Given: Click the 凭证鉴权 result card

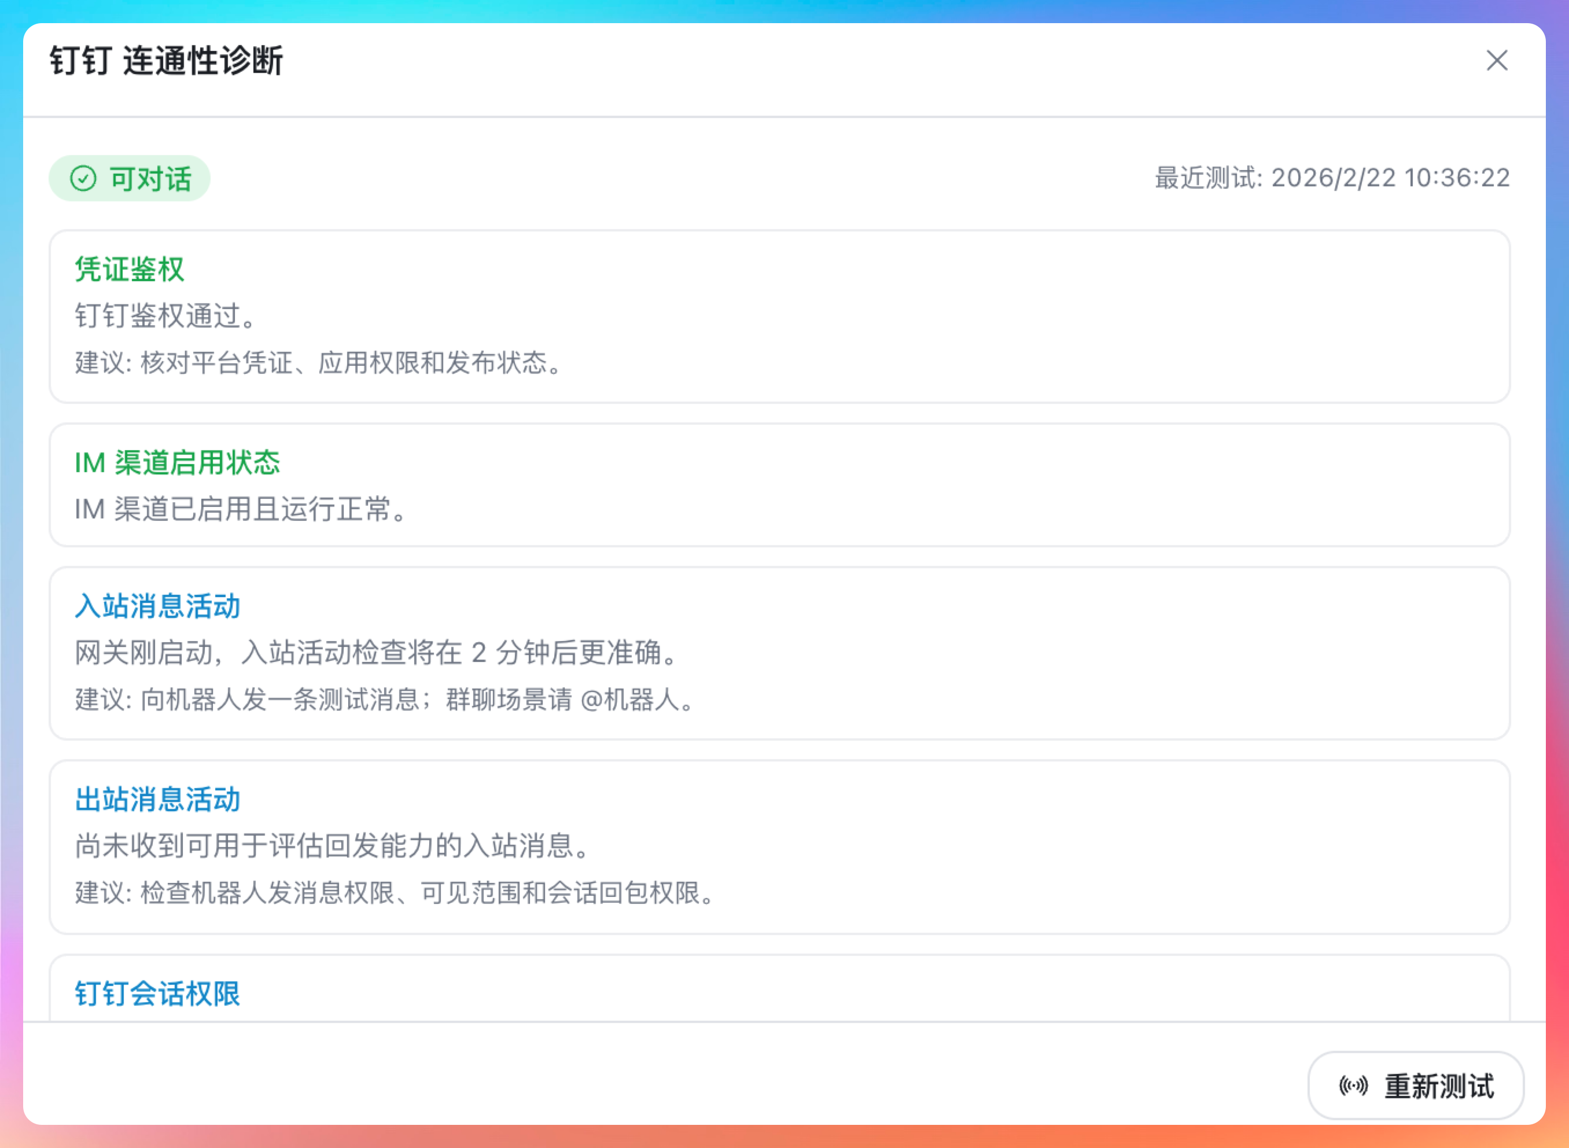Looking at the screenshot, I should pyautogui.click(x=973, y=316).
